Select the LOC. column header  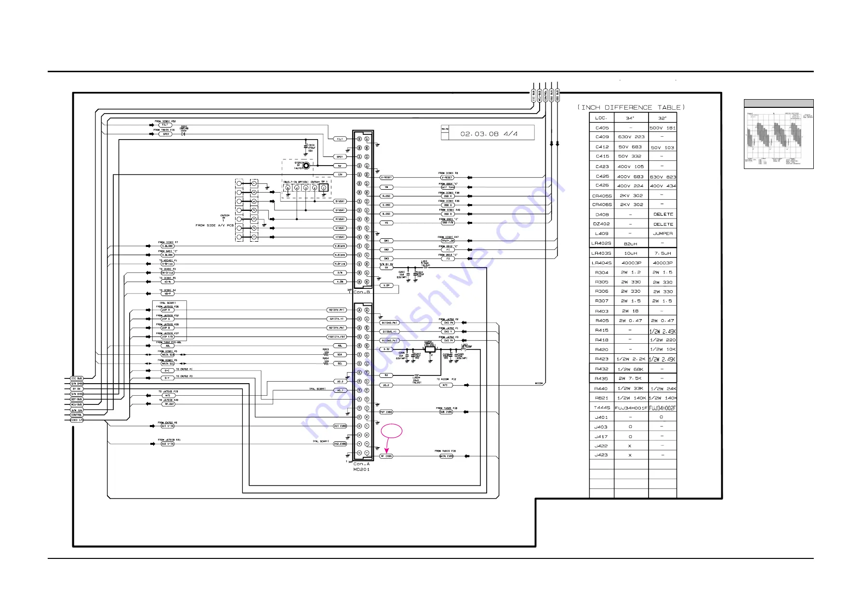coord(601,118)
